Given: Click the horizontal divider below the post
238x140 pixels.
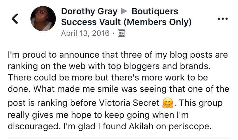Looking at the screenshot, I should tap(119, 138).
